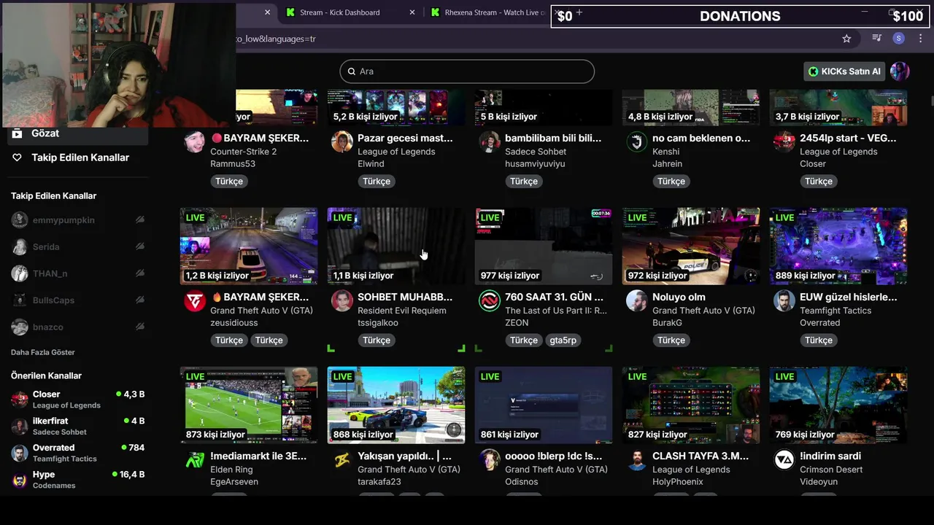Click the Türkçe tag under BurakG
This screenshot has width=934, height=525.
coord(671,340)
